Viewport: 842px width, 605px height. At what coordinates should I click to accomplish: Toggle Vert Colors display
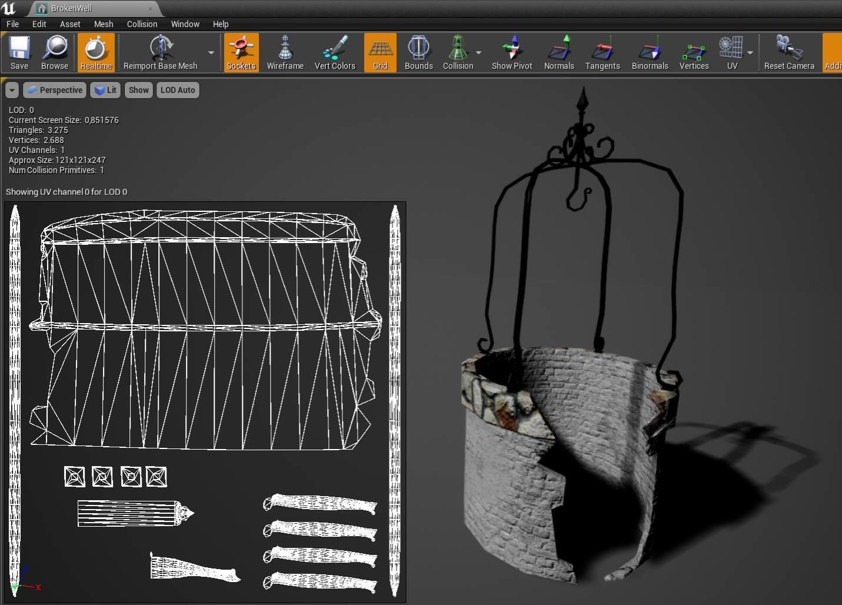click(x=335, y=52)
